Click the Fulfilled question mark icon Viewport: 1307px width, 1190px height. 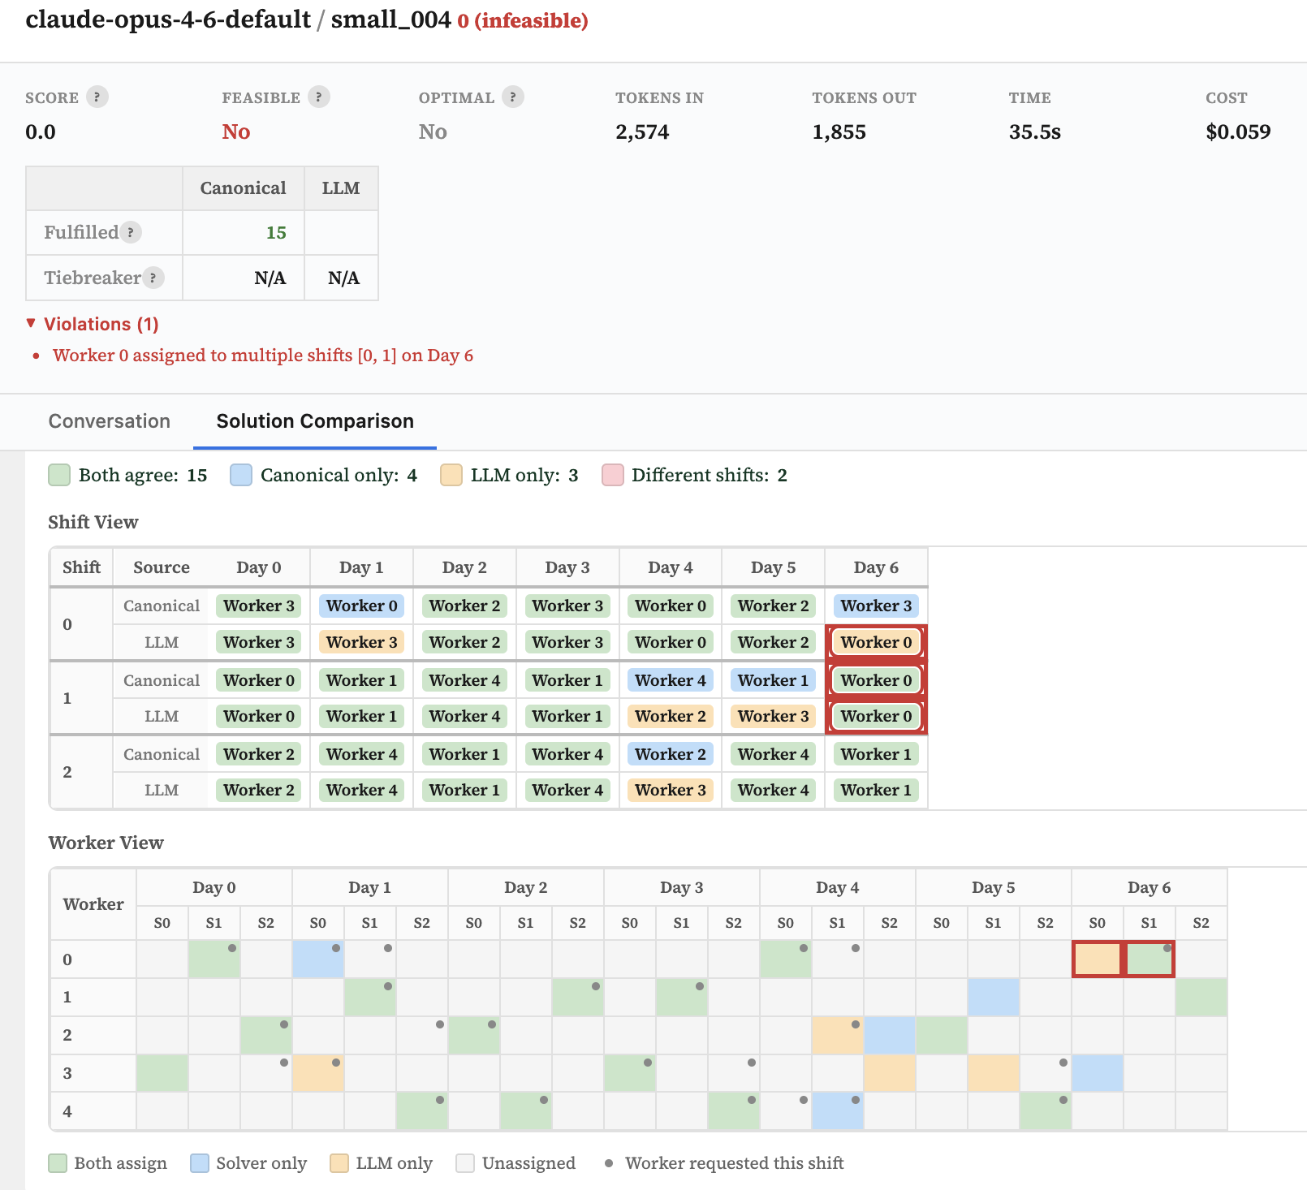131,232
